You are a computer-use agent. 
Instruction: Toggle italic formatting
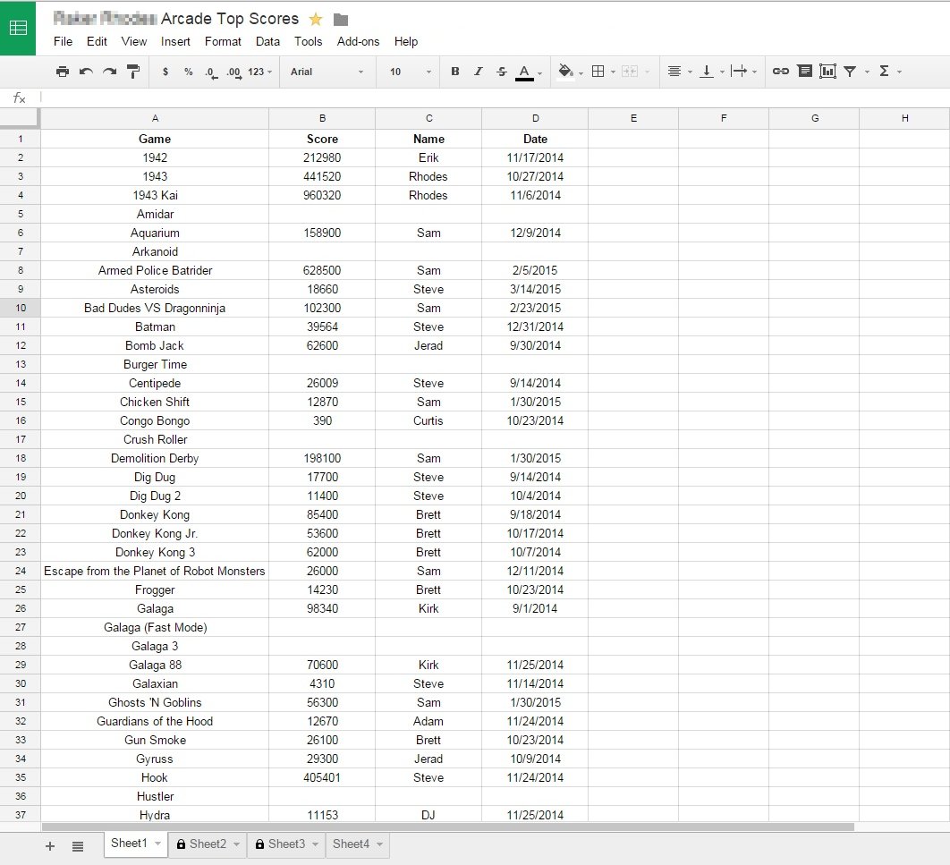click(x=478, y=72)
